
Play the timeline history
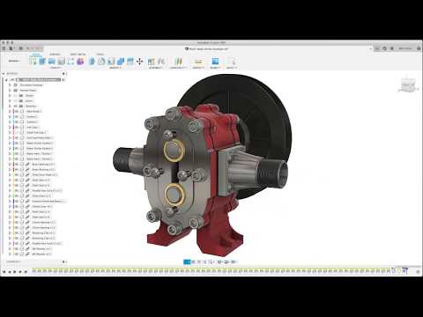point(15,272)
